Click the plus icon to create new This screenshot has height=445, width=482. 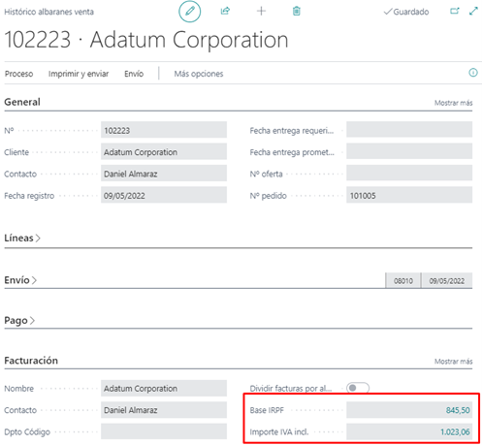point(261,12)
